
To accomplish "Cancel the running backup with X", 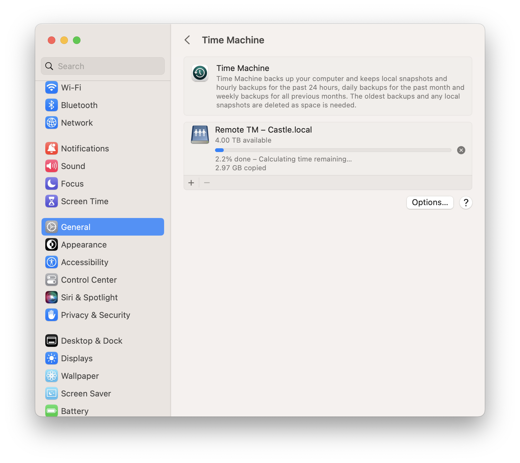I will 461,150.
